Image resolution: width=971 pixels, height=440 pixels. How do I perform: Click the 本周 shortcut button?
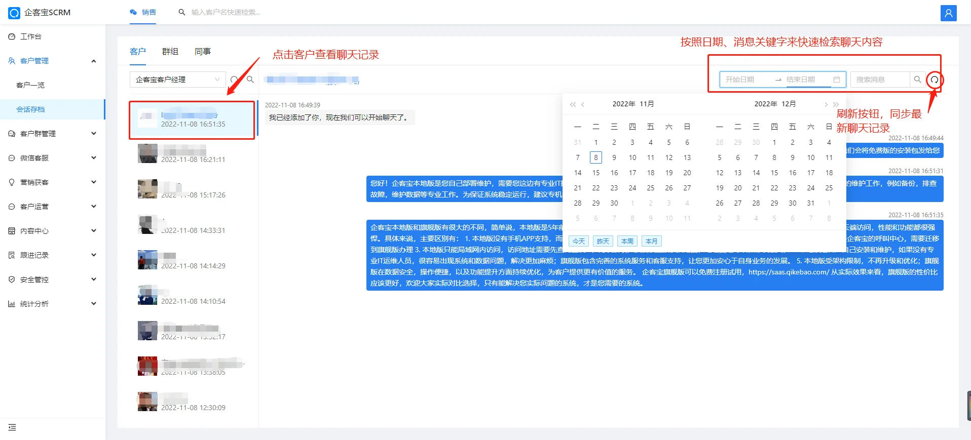coord(627,242)
